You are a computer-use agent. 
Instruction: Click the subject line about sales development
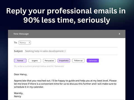click(45, 51)
